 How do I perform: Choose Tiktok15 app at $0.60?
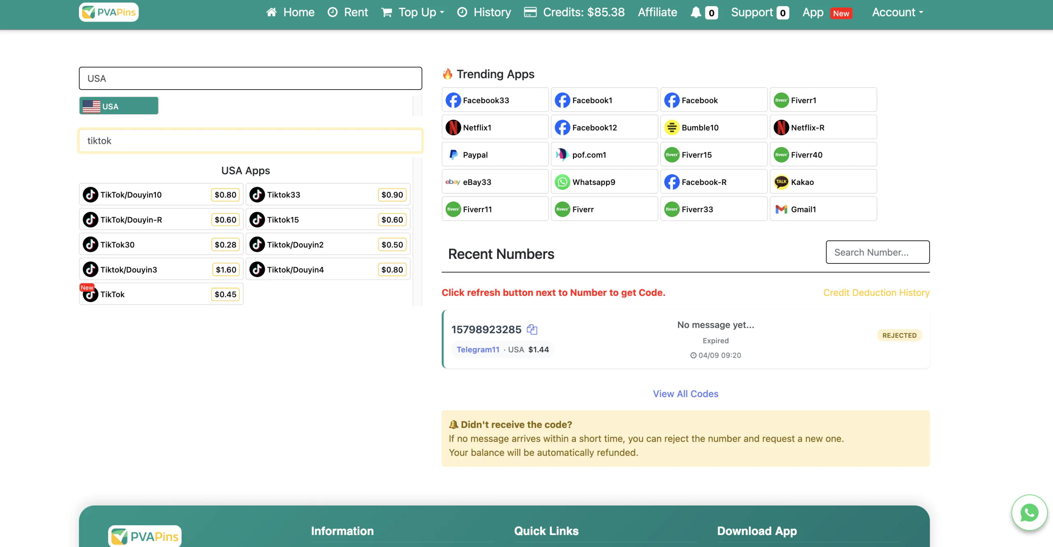click(x=328, y=219)
